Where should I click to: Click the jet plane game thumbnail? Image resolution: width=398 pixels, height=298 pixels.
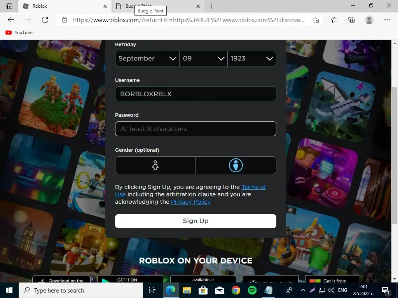(x=340, y=106)
